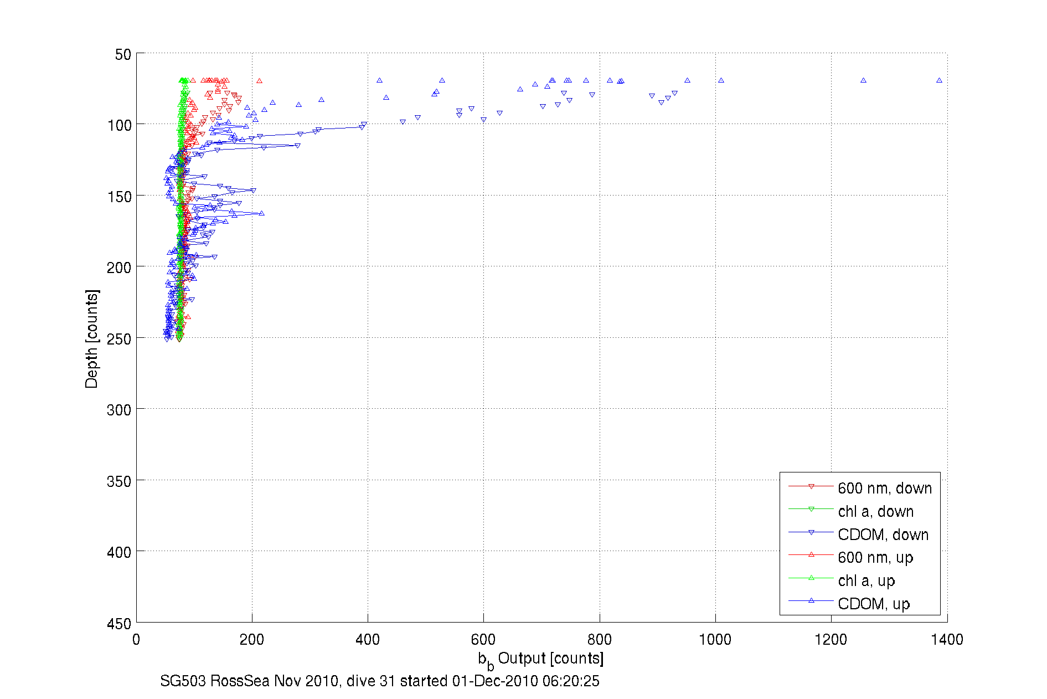Image resolution: width=1047 pixels, height=699 pixels.
Task: Click the x-axis tick label 600
Action: click(x=483, y=640)
